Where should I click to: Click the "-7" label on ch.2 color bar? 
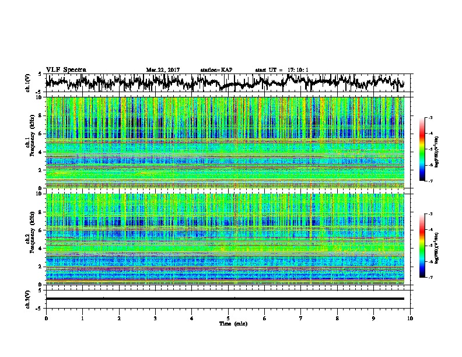430,277
